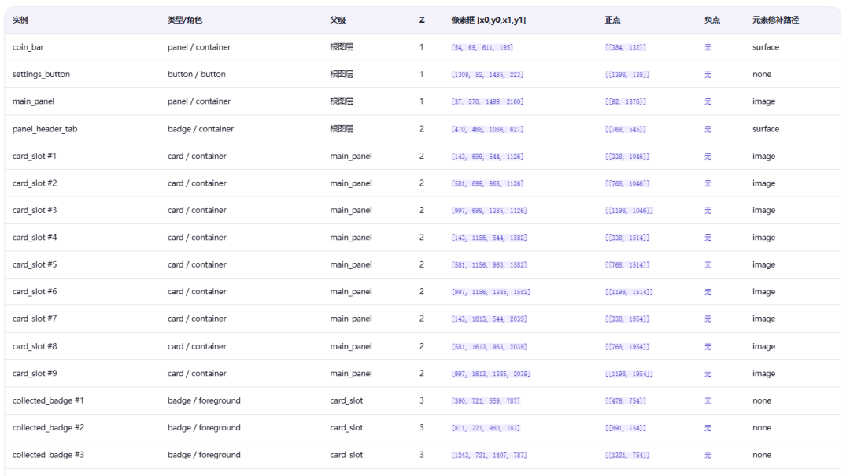Select the main_panel instance name cell
850x476 pixels.
point(34,101)
